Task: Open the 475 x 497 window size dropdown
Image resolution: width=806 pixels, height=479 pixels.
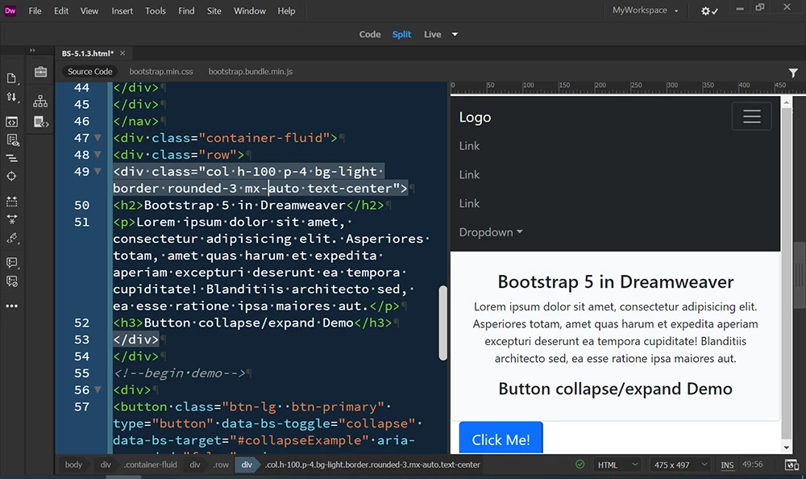Action: coord(680,465)
